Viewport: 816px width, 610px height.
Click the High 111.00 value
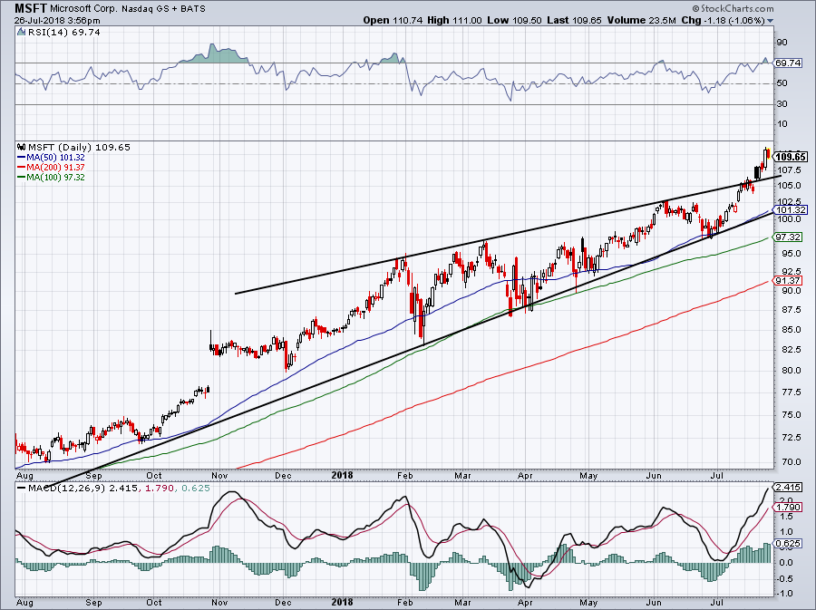pos(454,21)
